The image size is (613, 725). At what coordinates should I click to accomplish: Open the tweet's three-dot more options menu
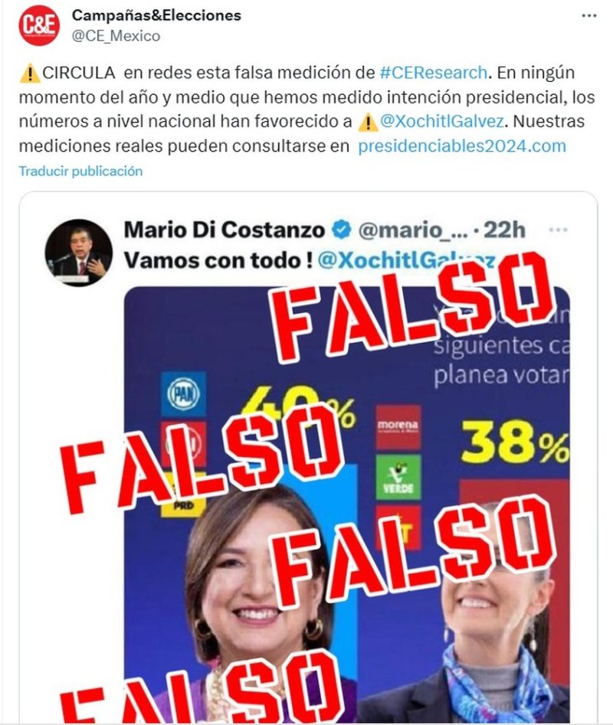[588, 16]
